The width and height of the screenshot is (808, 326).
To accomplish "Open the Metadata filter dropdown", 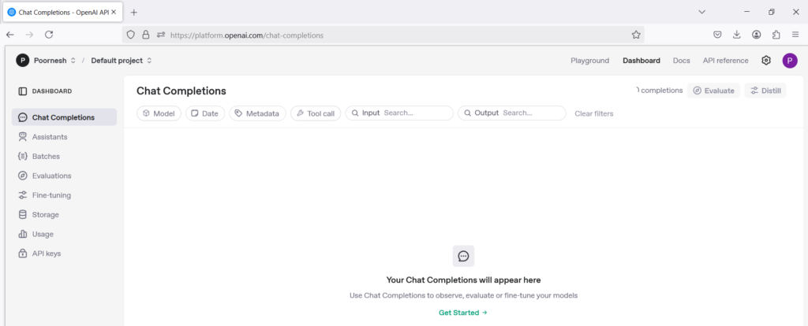I will tap(258, 113).
